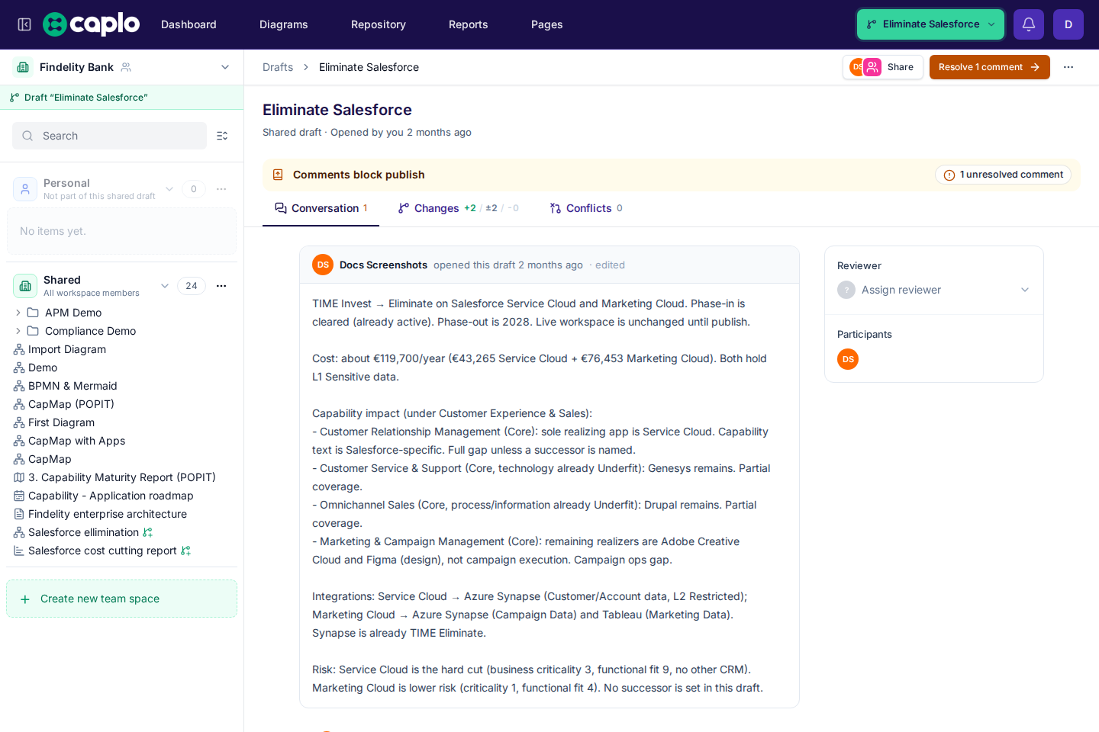This screenshot has width=1099, height=732.
Task: Open Findelity enterprise architecture page
Action: 108,514
